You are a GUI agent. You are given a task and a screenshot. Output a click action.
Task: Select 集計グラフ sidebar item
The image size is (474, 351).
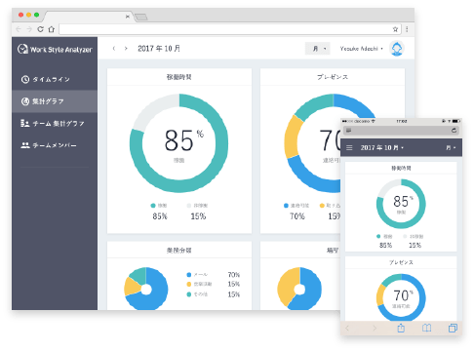point(55,101)
